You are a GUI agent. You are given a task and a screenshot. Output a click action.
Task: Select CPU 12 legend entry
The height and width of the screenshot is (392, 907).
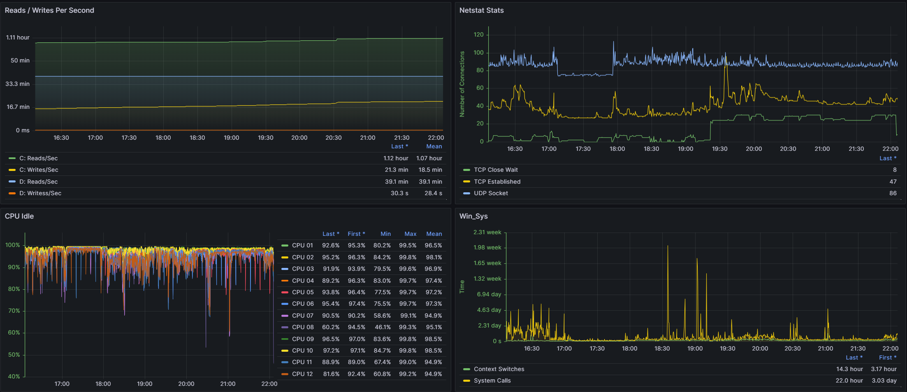(302, 374)
